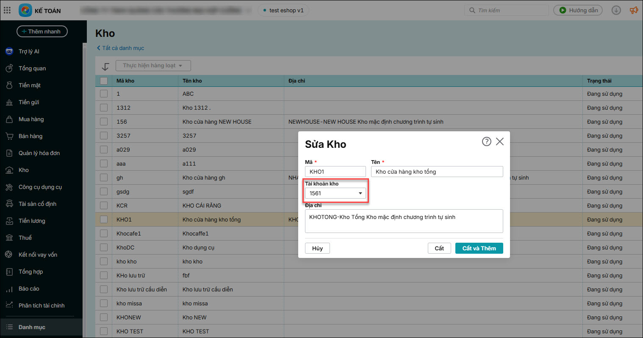Open Thực hiện hàng loạt dropdown
Image resolution: width=643 pixels, height=338 pixels.
153,66
